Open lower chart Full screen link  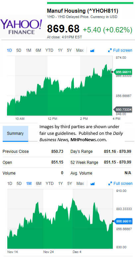click(x=123, y=183)
